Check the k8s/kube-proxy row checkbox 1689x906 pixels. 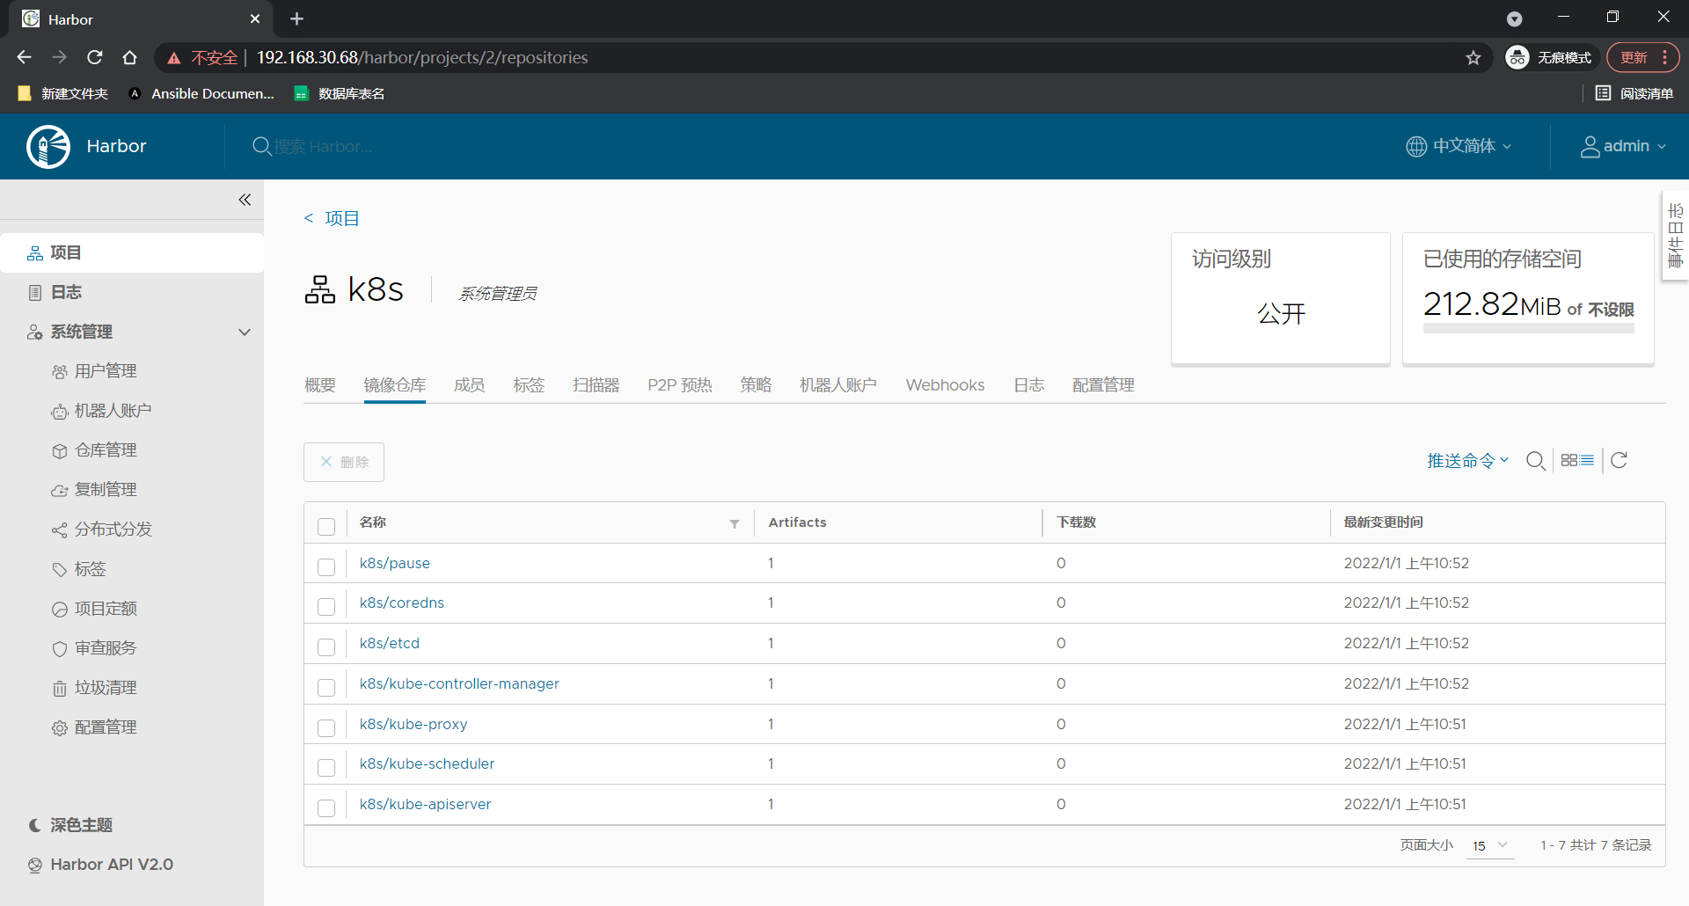coord(326,727)
